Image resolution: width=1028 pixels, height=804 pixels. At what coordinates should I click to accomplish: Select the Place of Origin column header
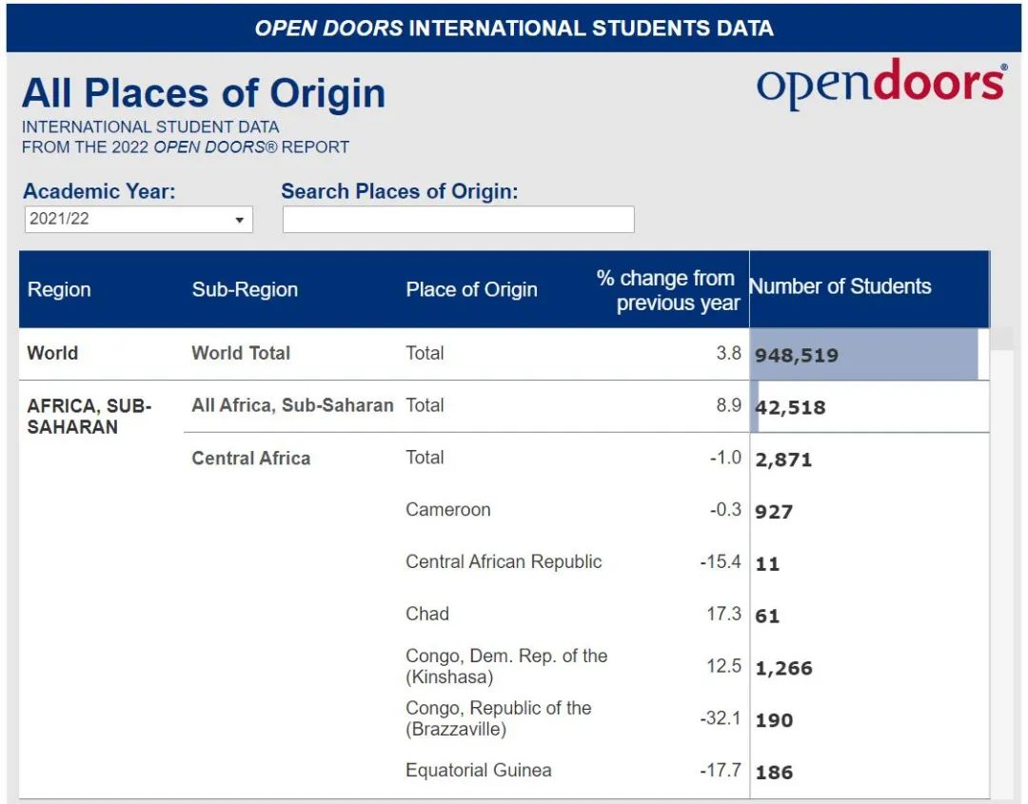pos(471,290)
